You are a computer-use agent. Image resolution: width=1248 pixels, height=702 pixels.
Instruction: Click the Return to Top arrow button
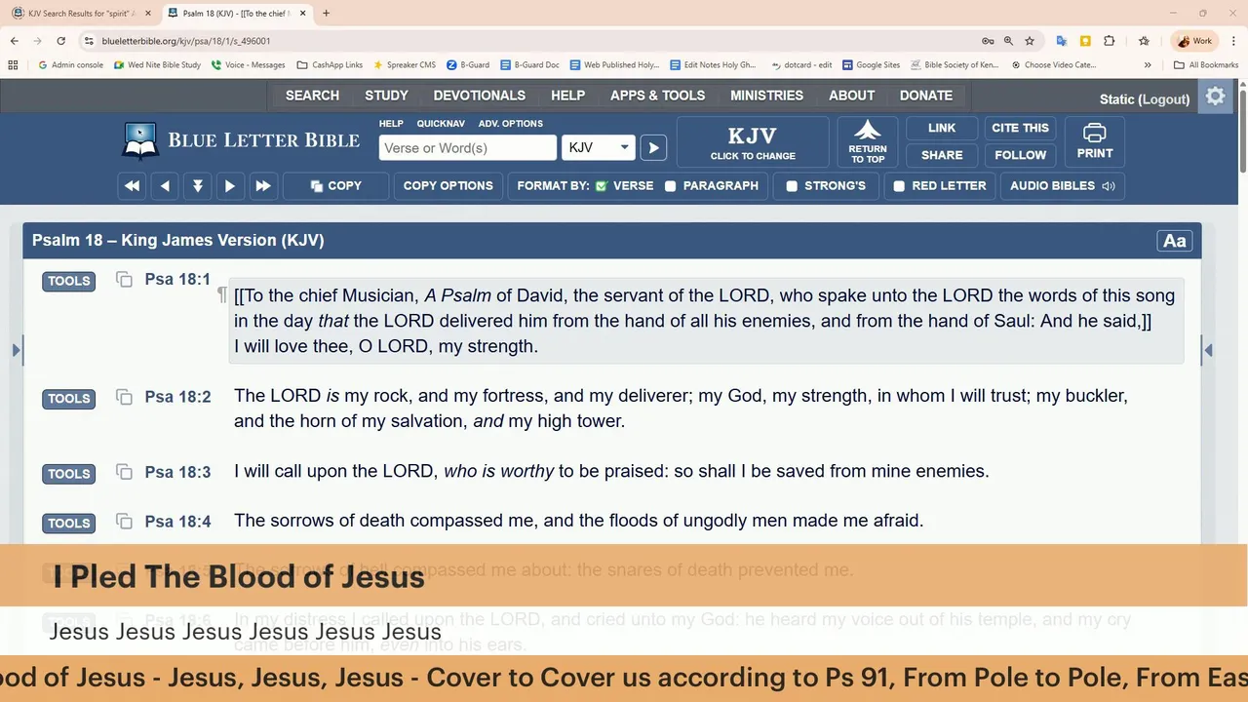pos(867,142)
